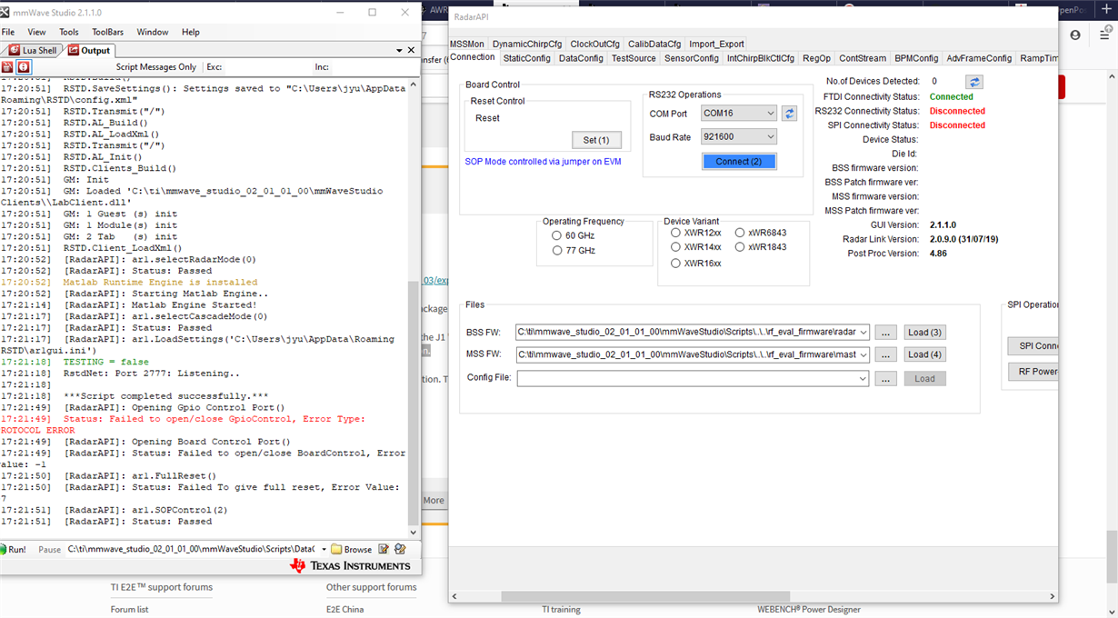This screenshot has height=618, width=1118.
Task: Open the TestSource tab
Action: click(634, 58)
